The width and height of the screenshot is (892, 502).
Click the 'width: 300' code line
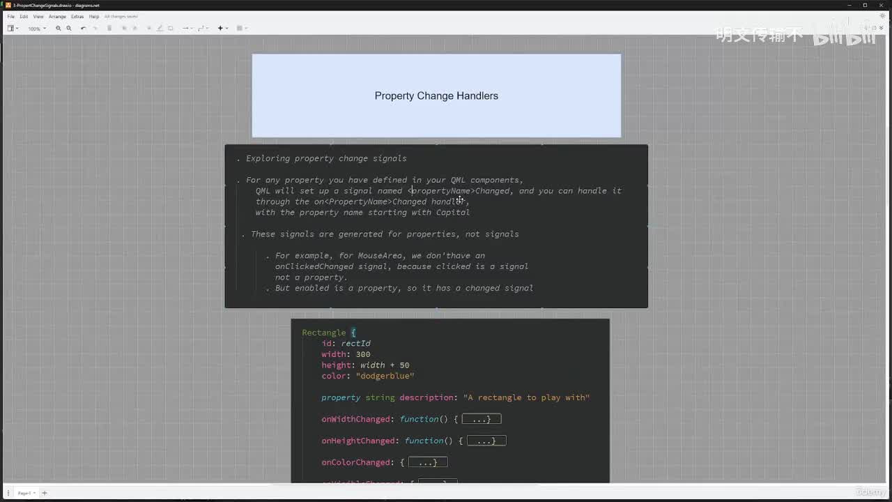click(346, 354)
